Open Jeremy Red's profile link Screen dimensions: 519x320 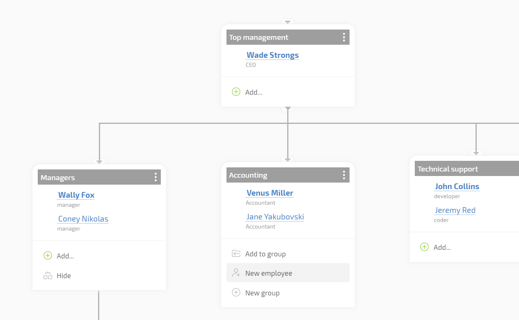click(x=455, y=210)
